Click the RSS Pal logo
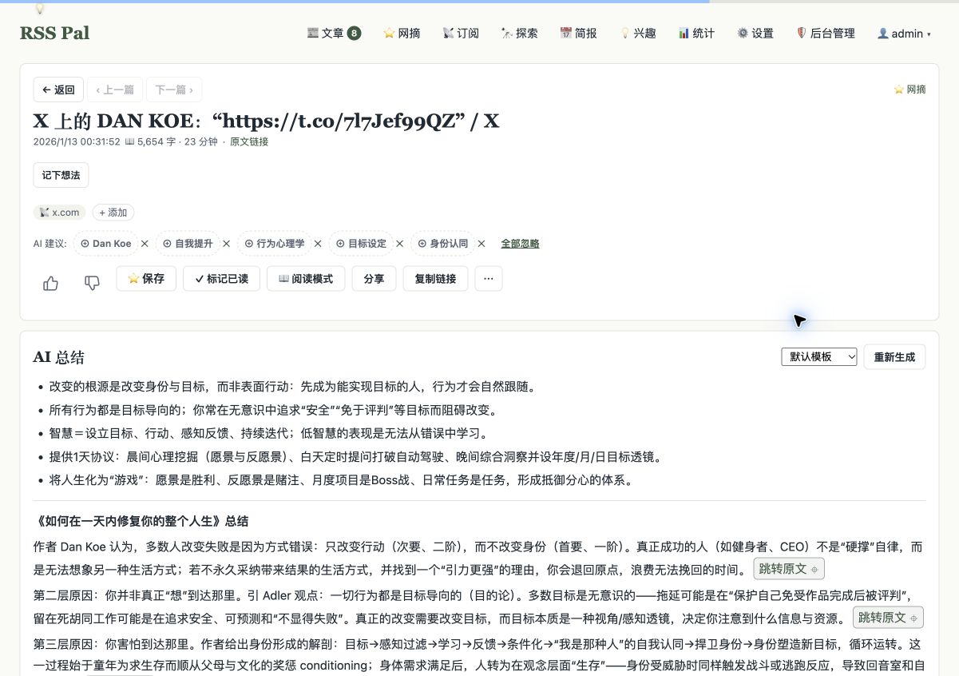Viewport: 959px width, 676px height. click(x=54, y=33)
